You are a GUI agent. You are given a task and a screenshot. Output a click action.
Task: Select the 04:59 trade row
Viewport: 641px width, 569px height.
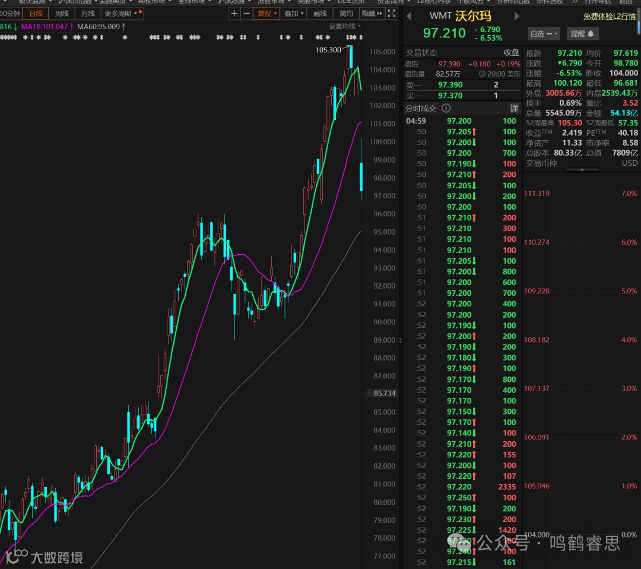(462, 121)
